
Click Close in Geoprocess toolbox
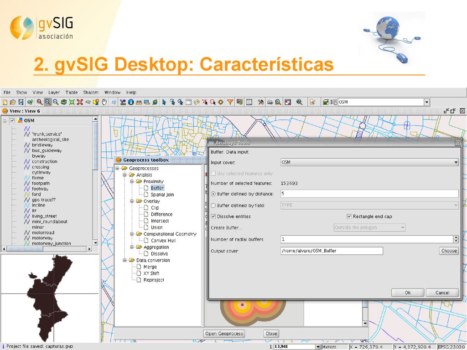tap(271, 334)
